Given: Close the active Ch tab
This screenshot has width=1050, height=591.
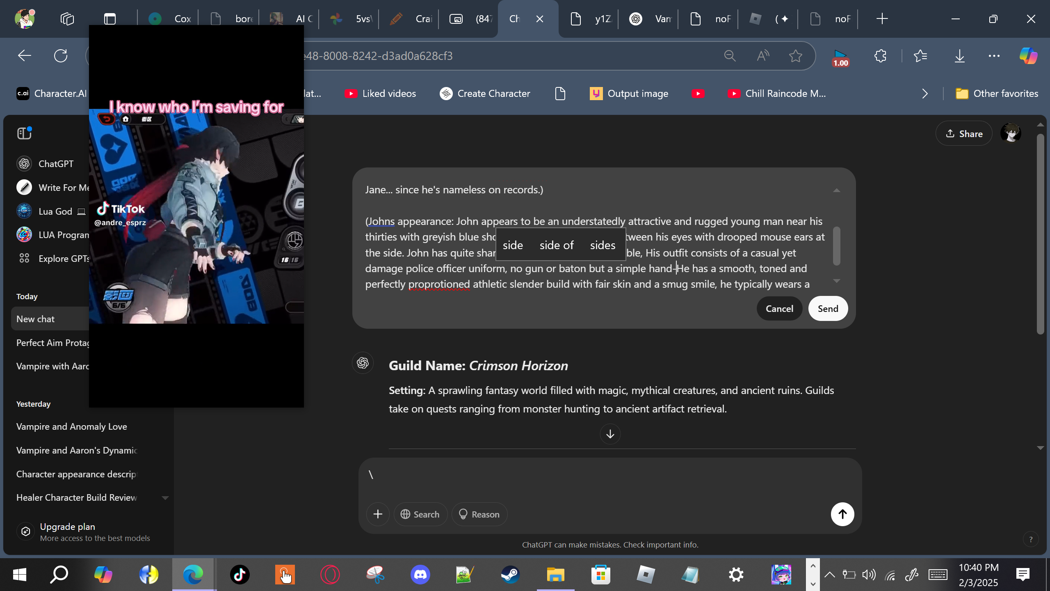Looking at the screenshot, I should click(x=540, y=19).
